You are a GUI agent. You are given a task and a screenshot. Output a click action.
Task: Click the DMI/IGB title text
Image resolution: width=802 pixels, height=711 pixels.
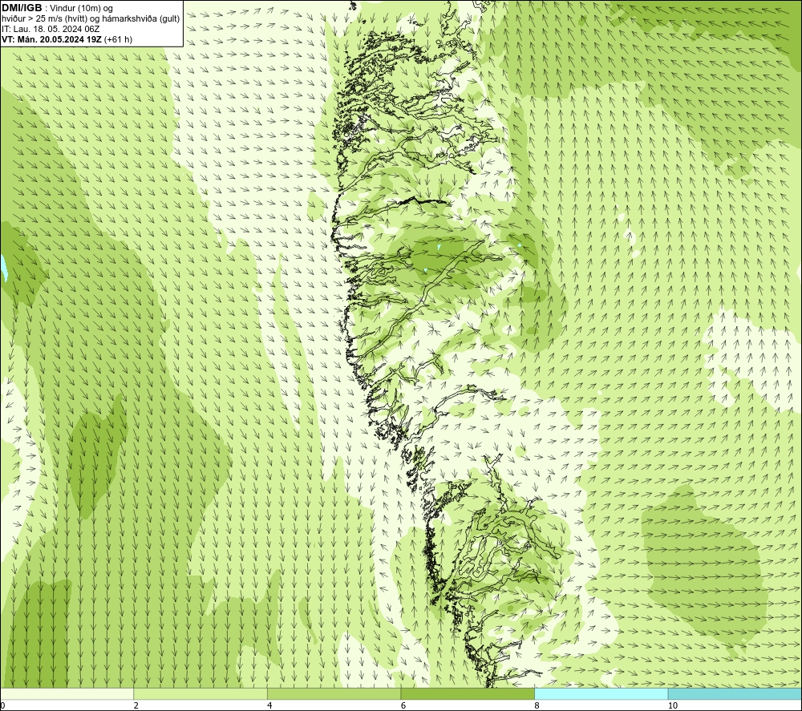22,8
